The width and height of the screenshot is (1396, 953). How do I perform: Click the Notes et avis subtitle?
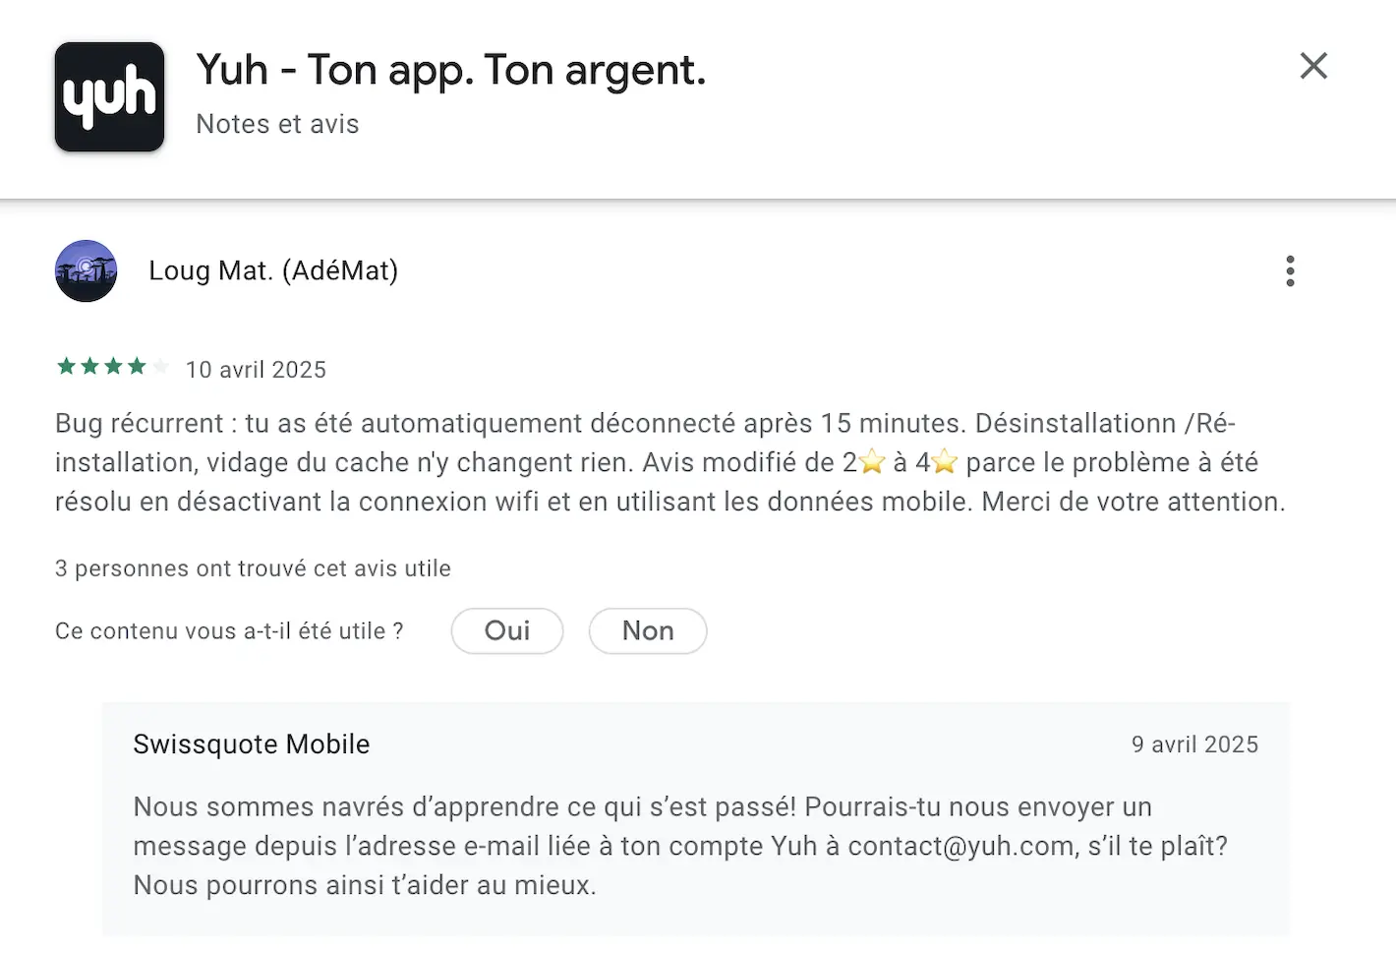point(277,124)
